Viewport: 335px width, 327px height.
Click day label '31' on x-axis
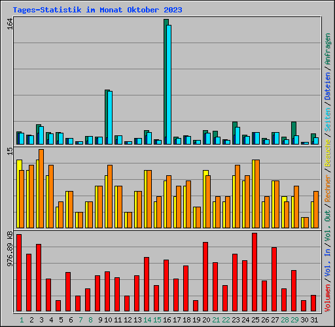click(314, 320)
